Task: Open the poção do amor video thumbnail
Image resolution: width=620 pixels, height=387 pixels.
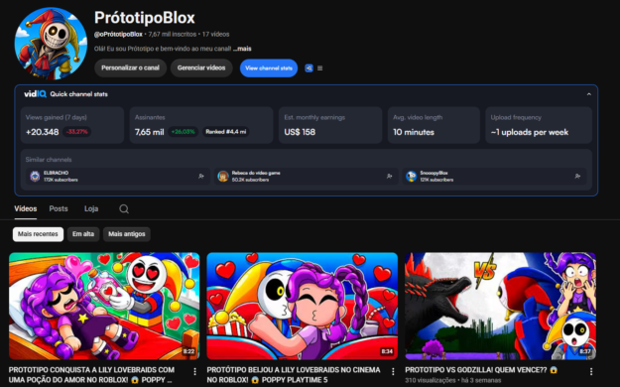Action: (x=104, y=306)
